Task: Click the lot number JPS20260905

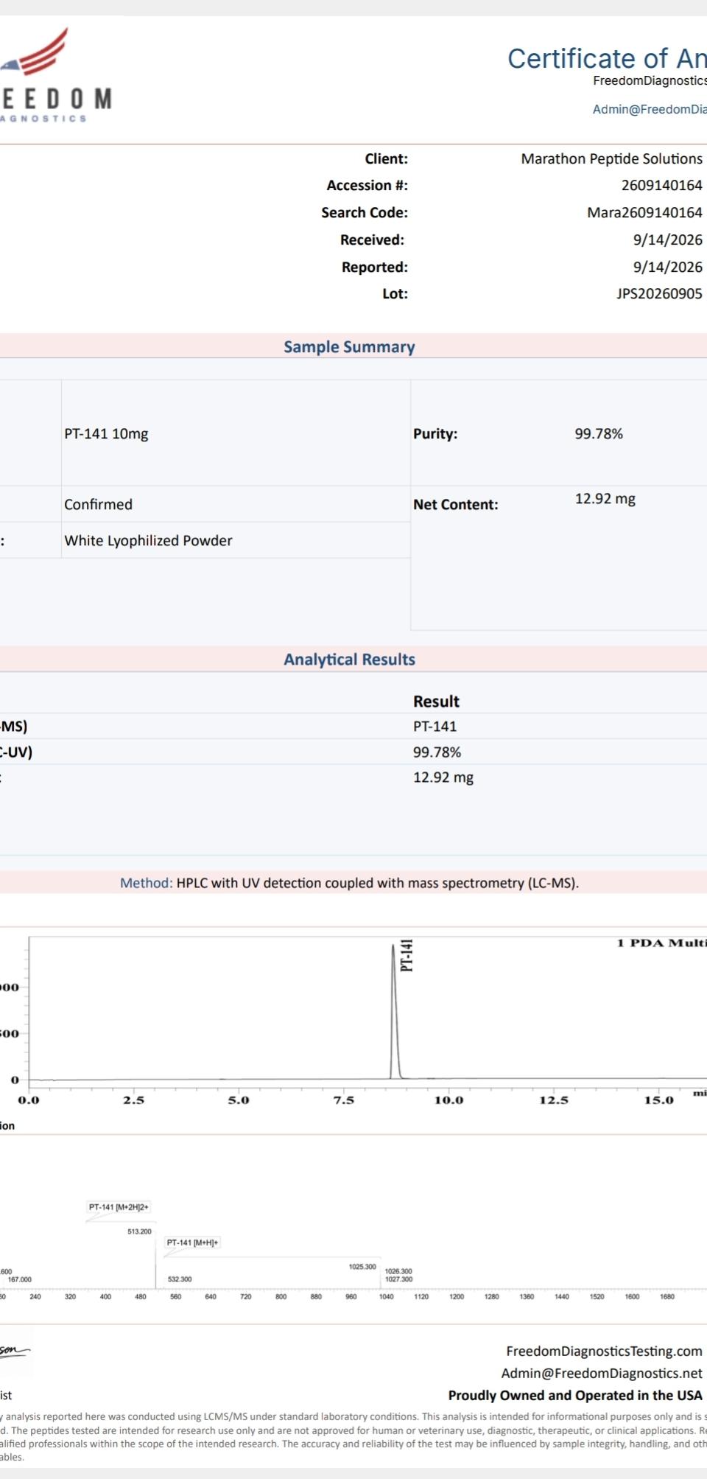Action: [659, 293]
